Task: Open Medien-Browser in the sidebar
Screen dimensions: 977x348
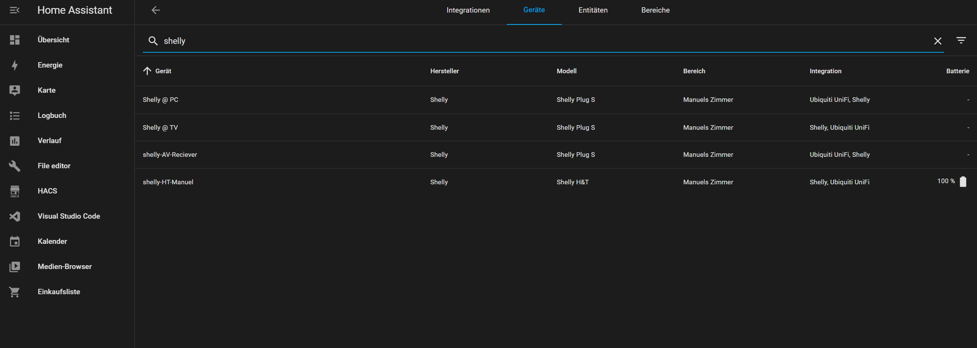Action: coord(67,267)
